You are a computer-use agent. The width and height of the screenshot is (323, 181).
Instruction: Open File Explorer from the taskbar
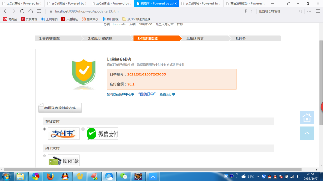[20, 176]
